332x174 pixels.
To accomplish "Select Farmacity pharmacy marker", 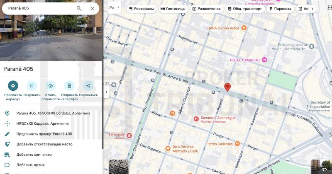I will (129, 135).
